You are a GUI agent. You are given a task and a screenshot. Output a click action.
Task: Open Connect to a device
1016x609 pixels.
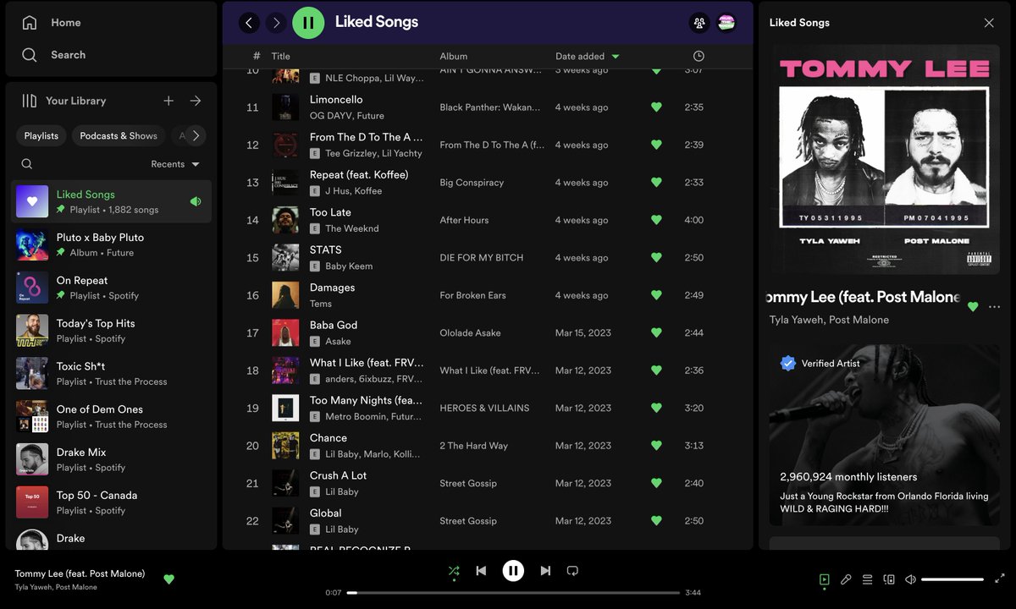pyautogui.click(x=889, y=579)
